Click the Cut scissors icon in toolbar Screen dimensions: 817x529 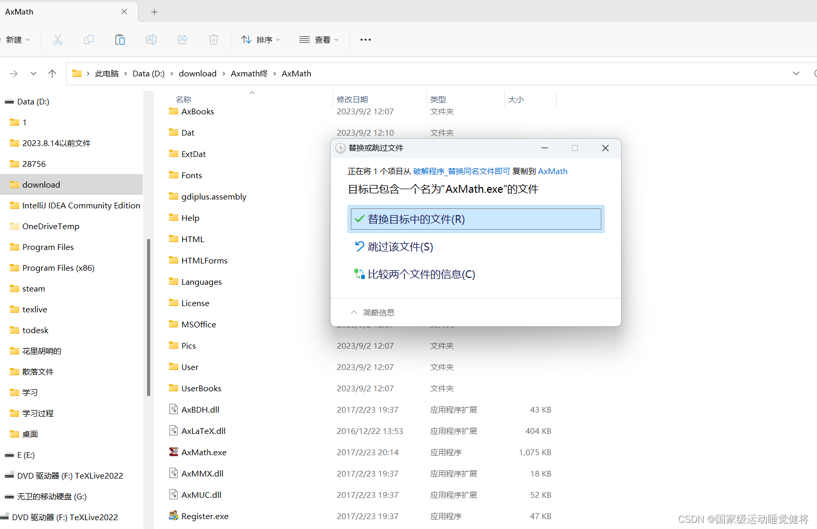[58, 39]
